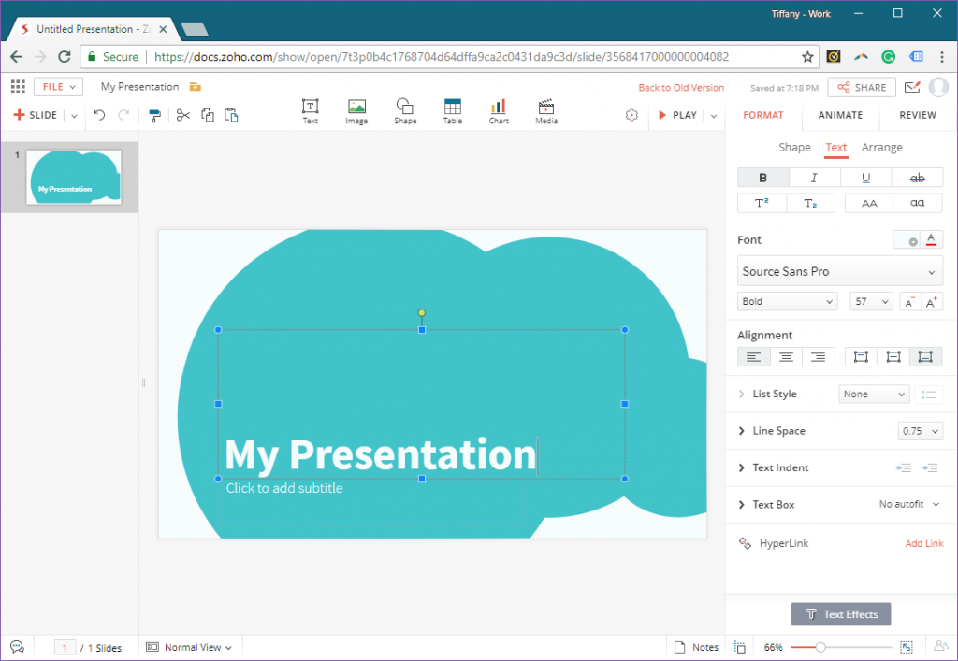Open the Source Sans Pro font dropdown

click(x=839, y=270)
